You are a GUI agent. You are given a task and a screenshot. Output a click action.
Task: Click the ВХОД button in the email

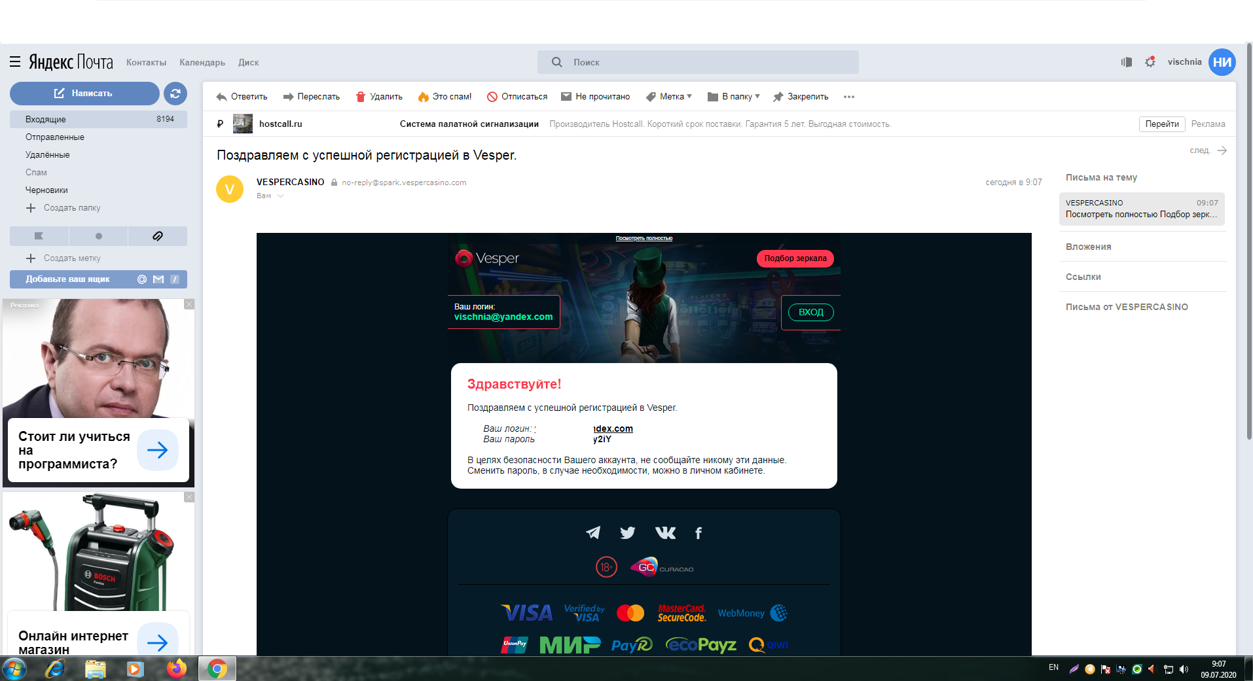pyautogui.click(x=811, y=312)
